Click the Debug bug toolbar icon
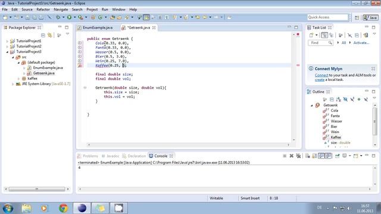The width and height of the screenshot is (381, 214). coord(58,17)
